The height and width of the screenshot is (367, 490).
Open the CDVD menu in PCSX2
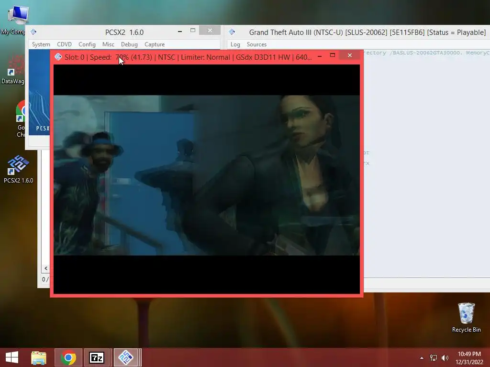tap(65, 44)
